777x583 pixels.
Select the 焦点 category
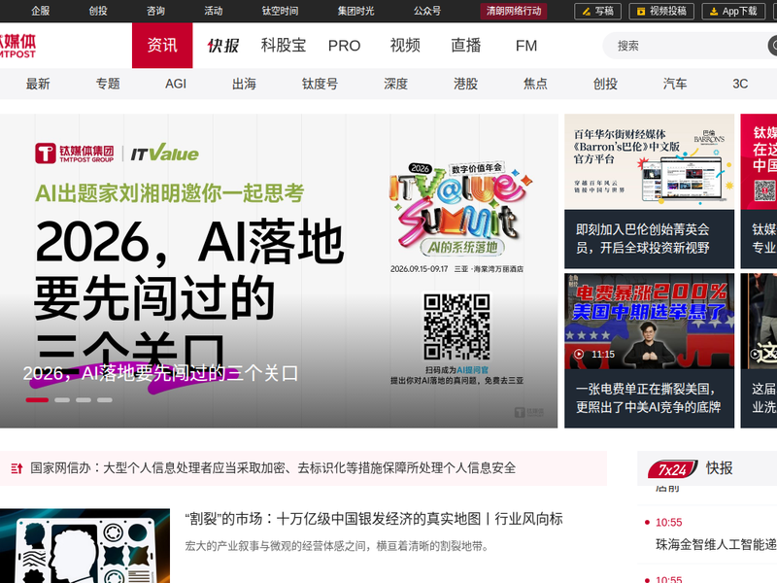[536, 84]
